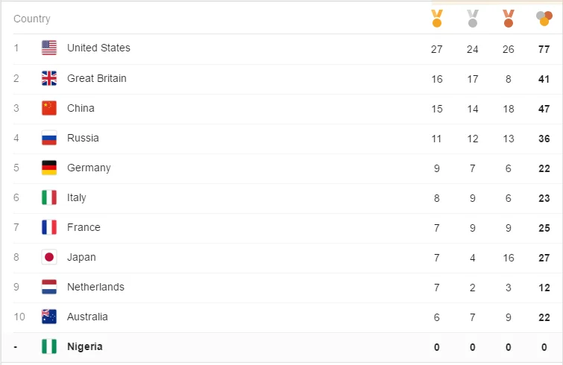563x365 pixels.
Task: Click the silver medal column icon
Action: click(x=472, y=18)
